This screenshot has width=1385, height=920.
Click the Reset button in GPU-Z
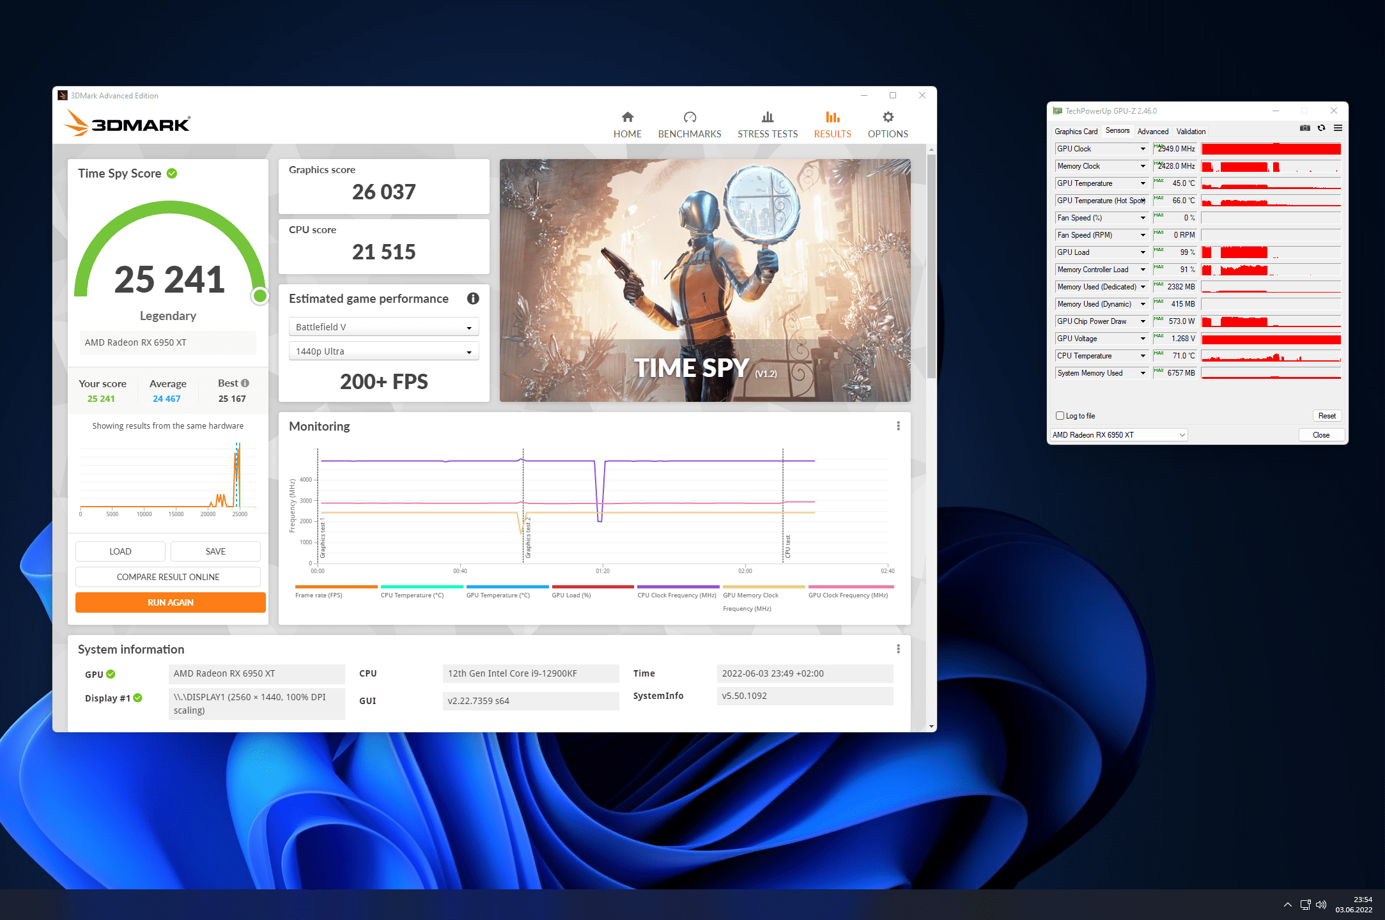(x=1326, y=416)
